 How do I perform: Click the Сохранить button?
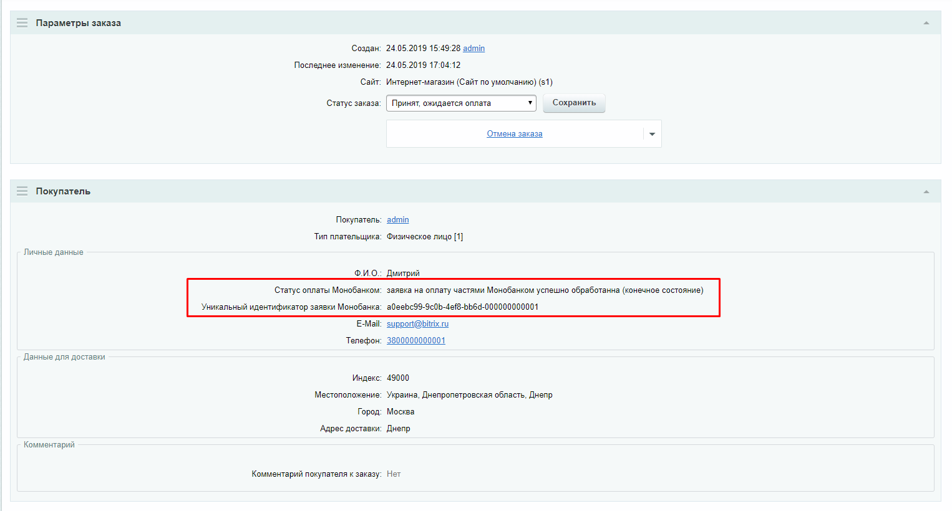point(574,103)
